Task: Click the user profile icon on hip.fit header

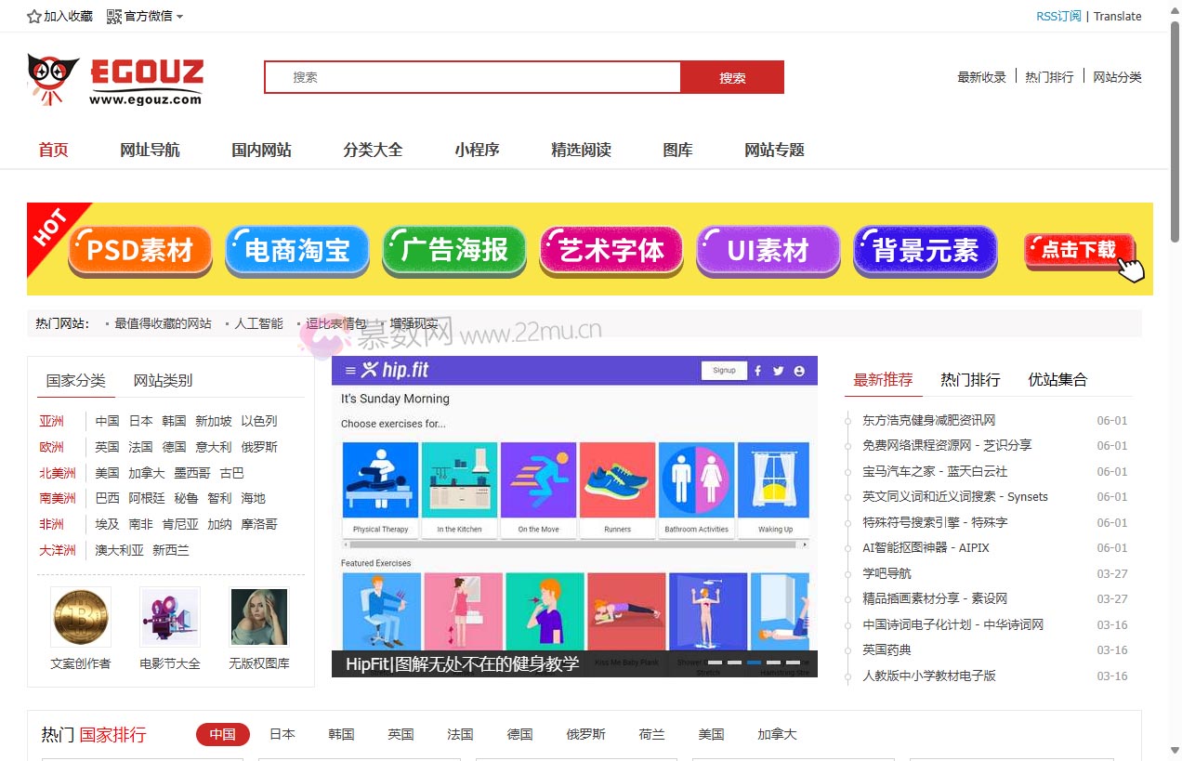Action: pos(799,371)
